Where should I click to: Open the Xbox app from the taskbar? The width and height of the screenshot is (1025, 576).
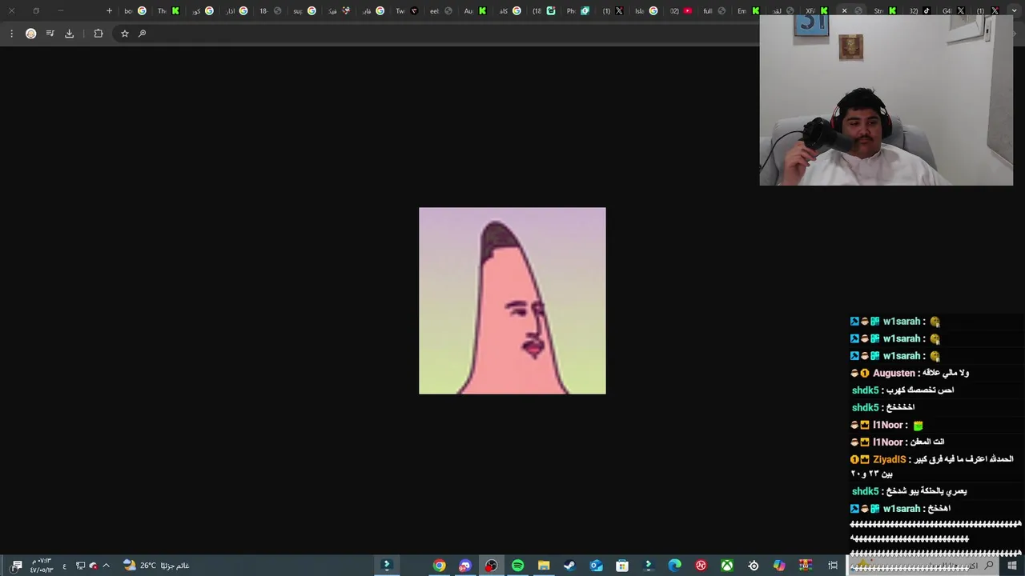coord(726,566)
